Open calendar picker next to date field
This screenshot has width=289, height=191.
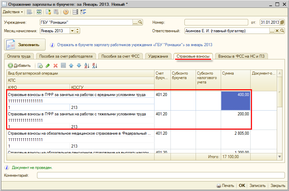click(x=282, y=22)
